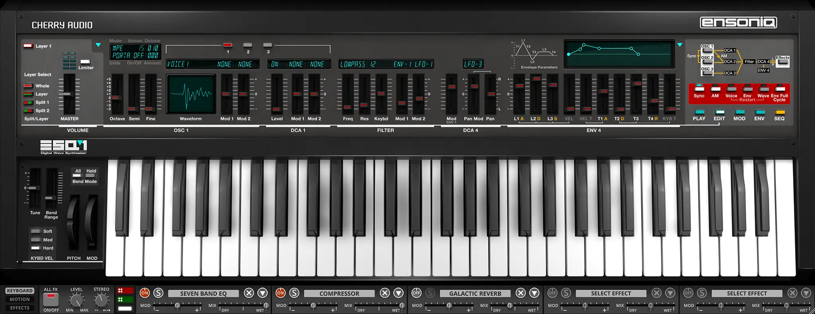815x314 pixels.
Task: Toggle the AM switch in red panel
Action: (x=716, y=89)
